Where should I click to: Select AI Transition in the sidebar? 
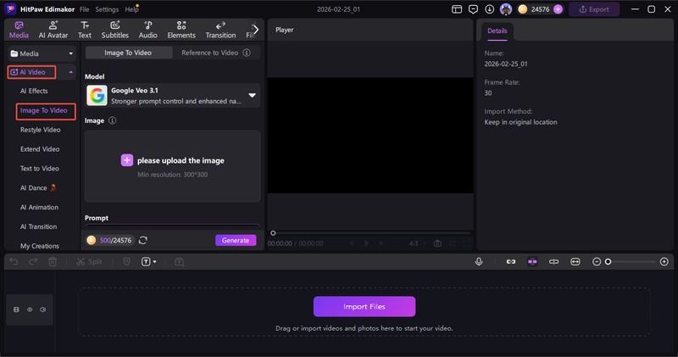pos(38,226)
